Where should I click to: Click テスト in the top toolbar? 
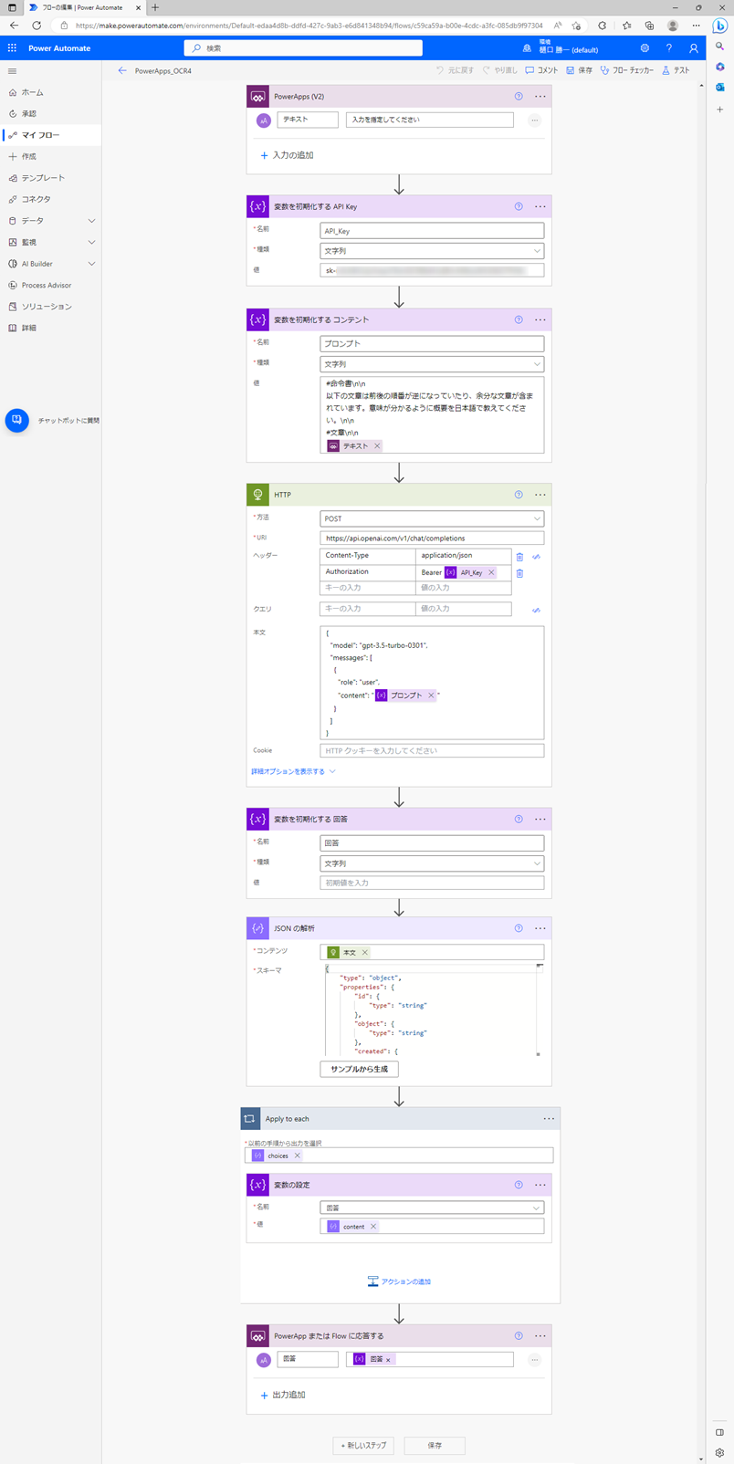pos(676,70)
